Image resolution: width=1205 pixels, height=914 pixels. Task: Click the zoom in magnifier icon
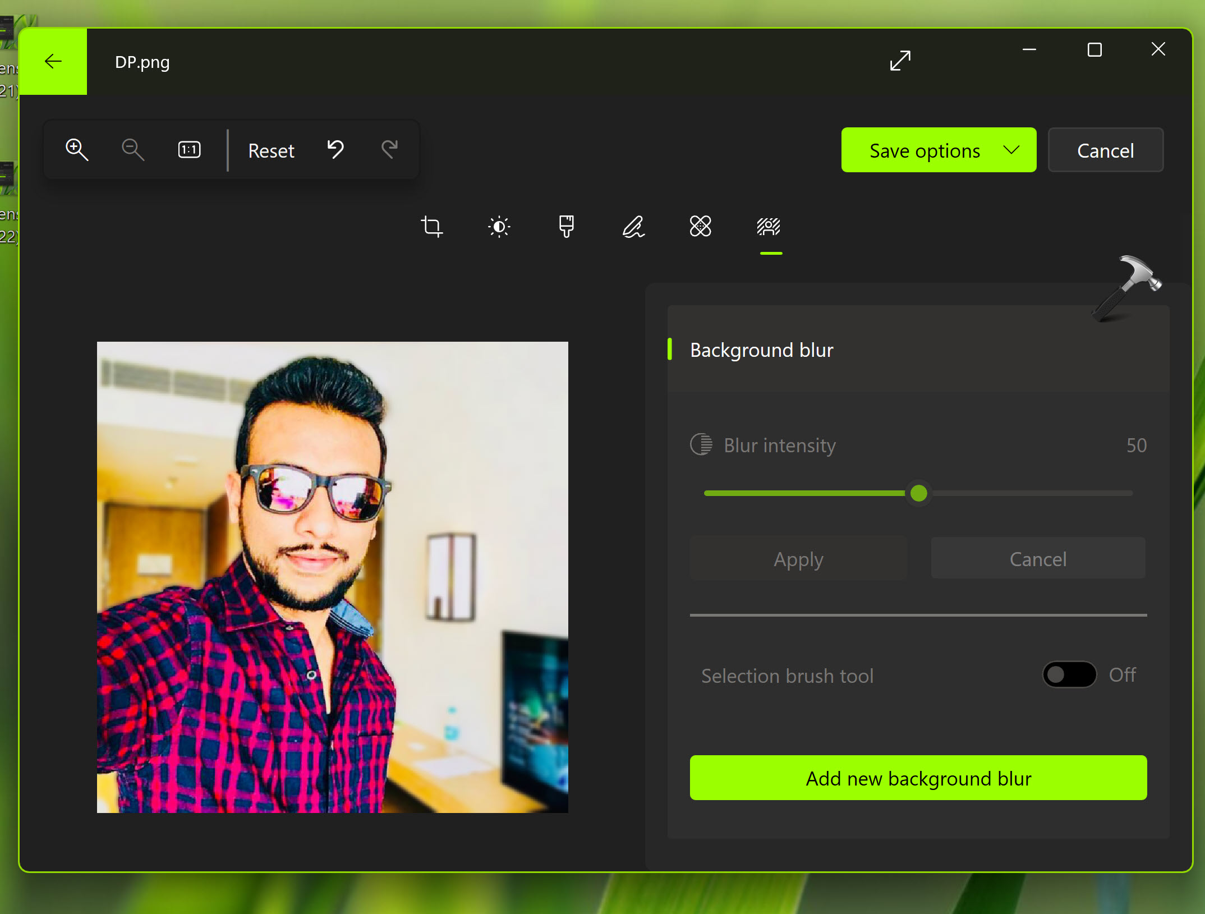(x=77, y=150)
